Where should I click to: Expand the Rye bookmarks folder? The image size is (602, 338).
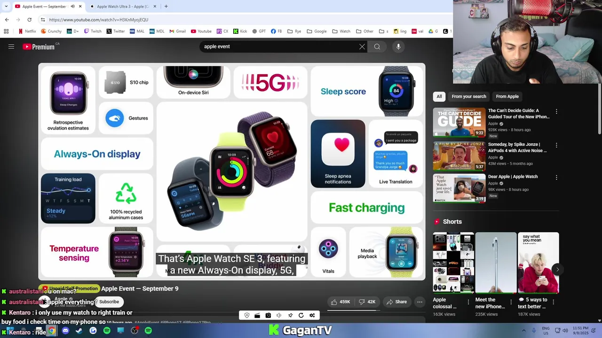294,31
